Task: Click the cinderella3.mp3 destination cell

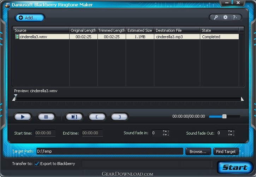Action: (177, 37)
